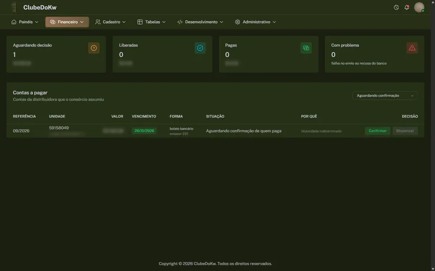Expand the Painéis chevron arrow
The height and width of the screenshot is (271, 435).
click(x=36, y=22)
